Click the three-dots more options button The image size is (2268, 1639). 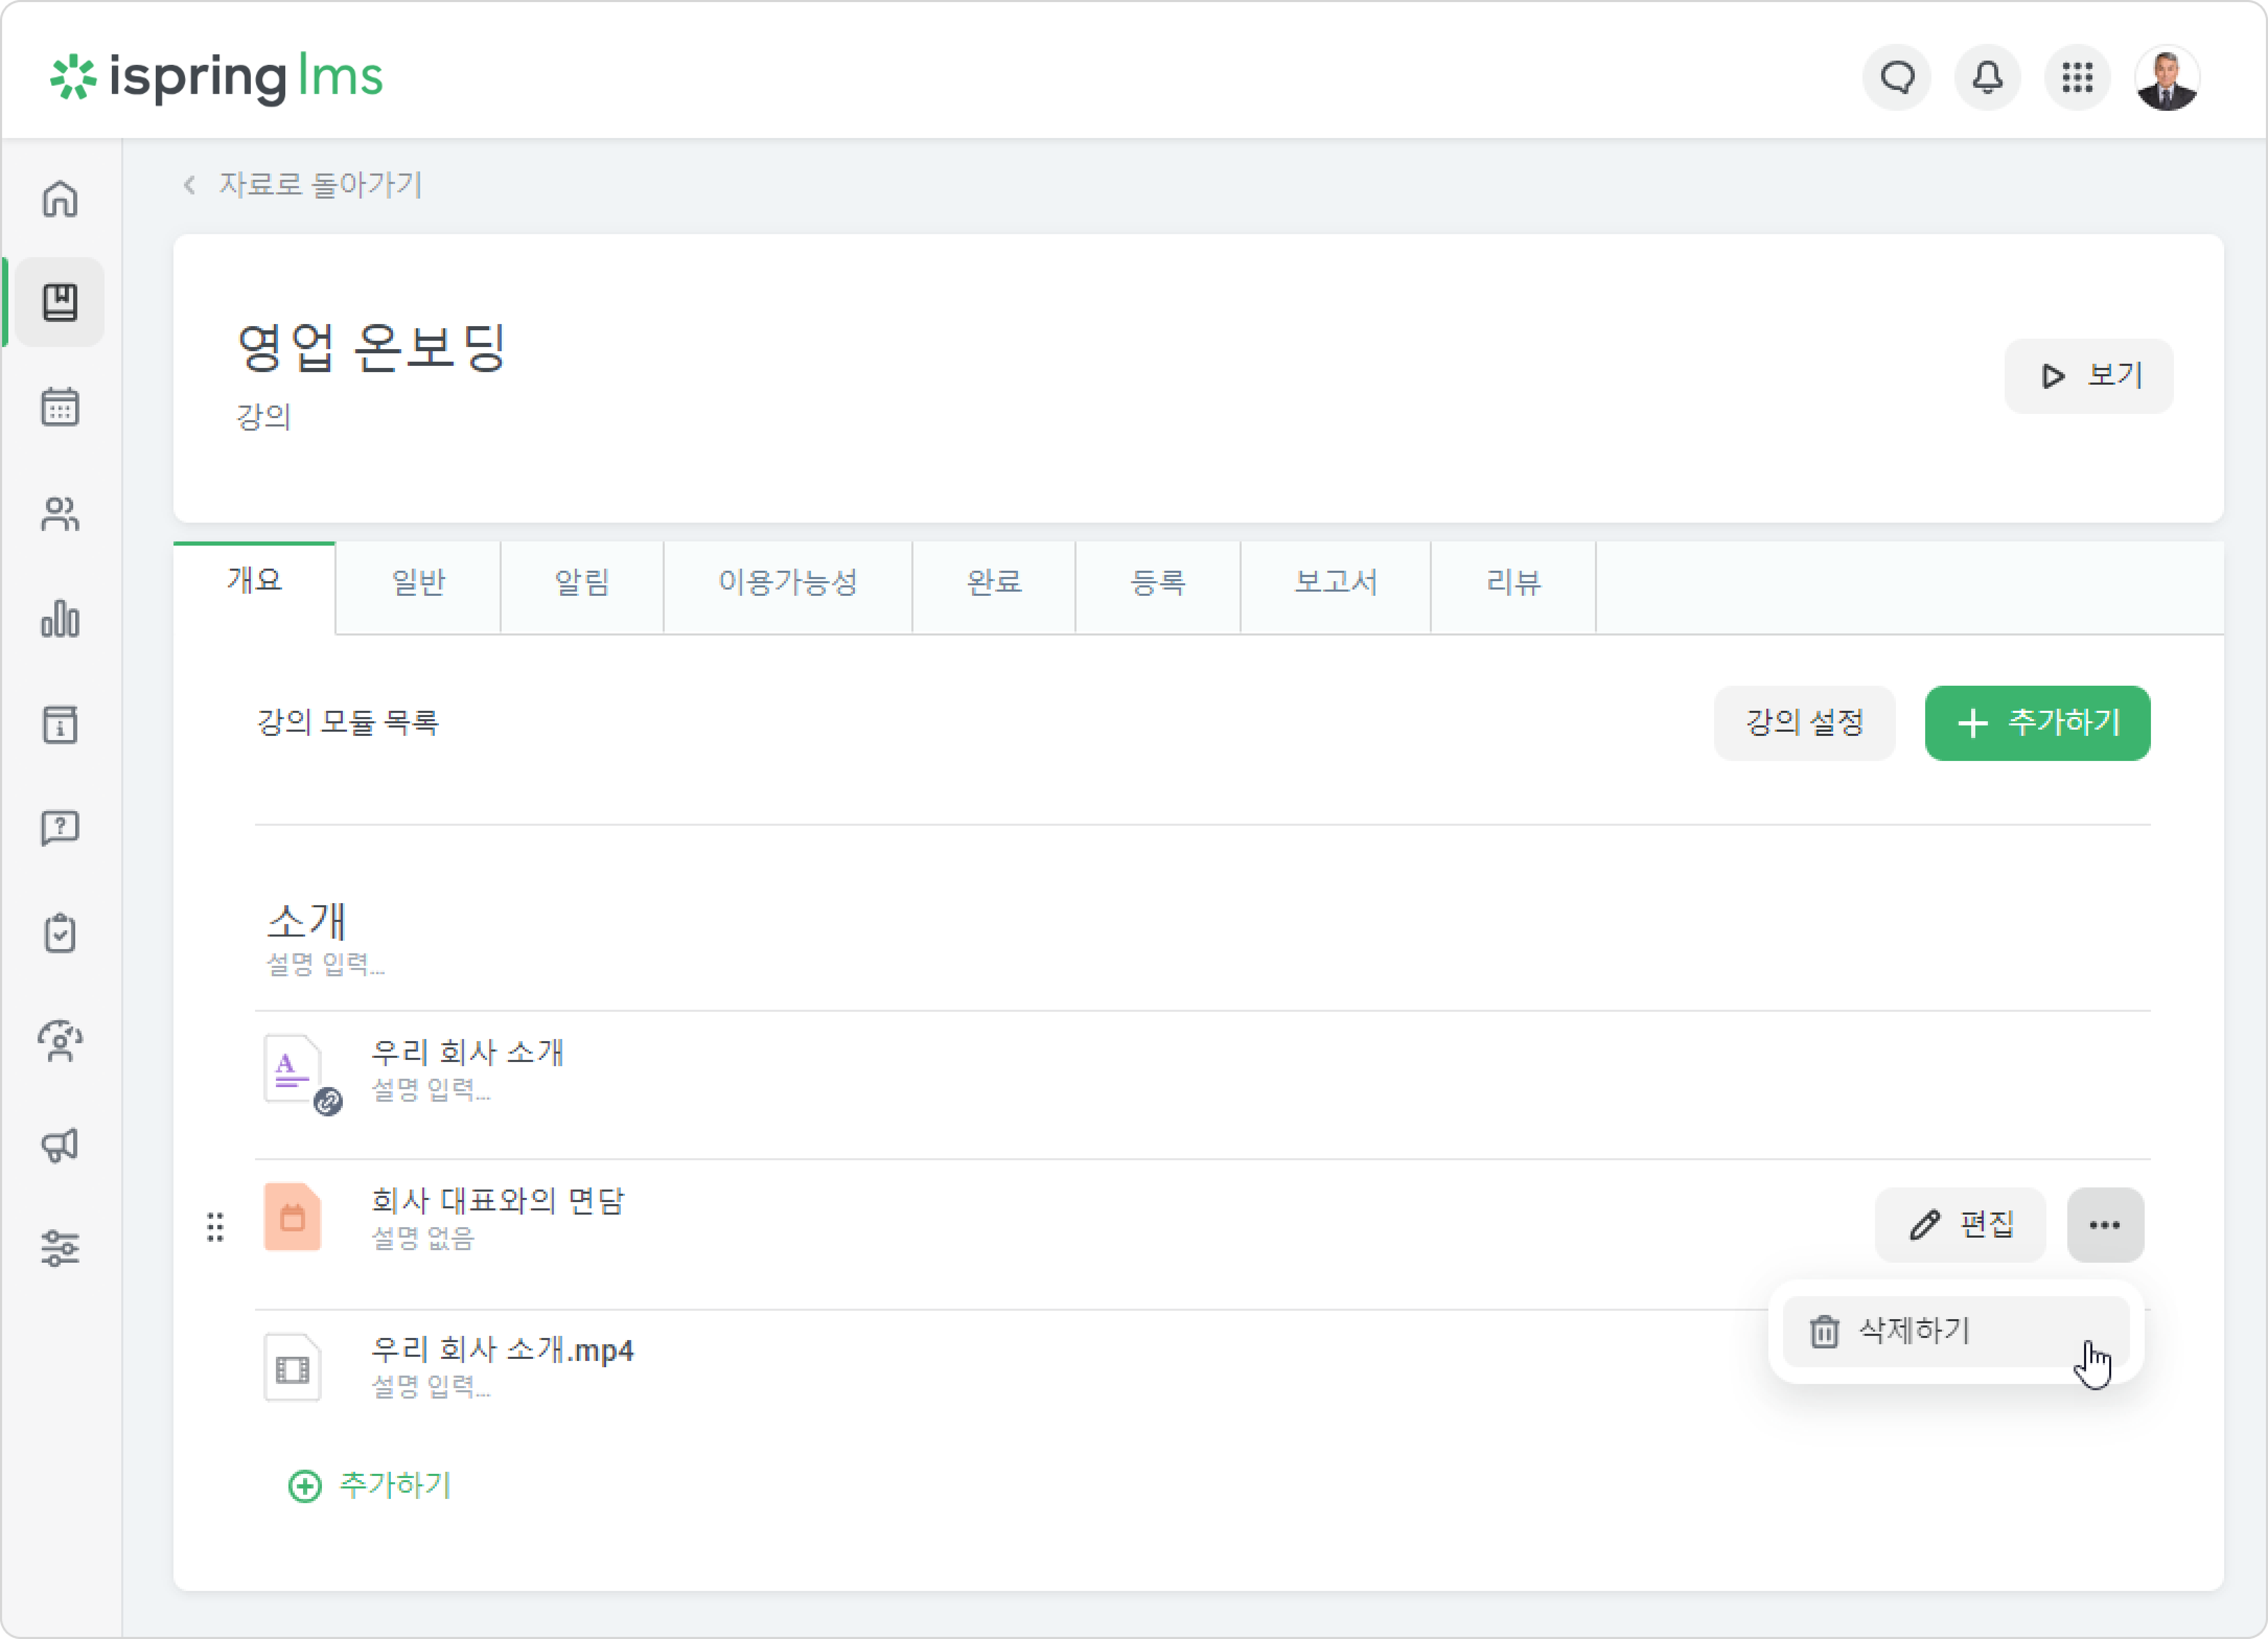pos(2105,1225)
